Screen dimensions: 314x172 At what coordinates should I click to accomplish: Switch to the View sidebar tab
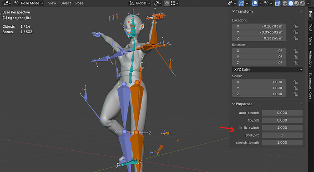coord(311,41)
